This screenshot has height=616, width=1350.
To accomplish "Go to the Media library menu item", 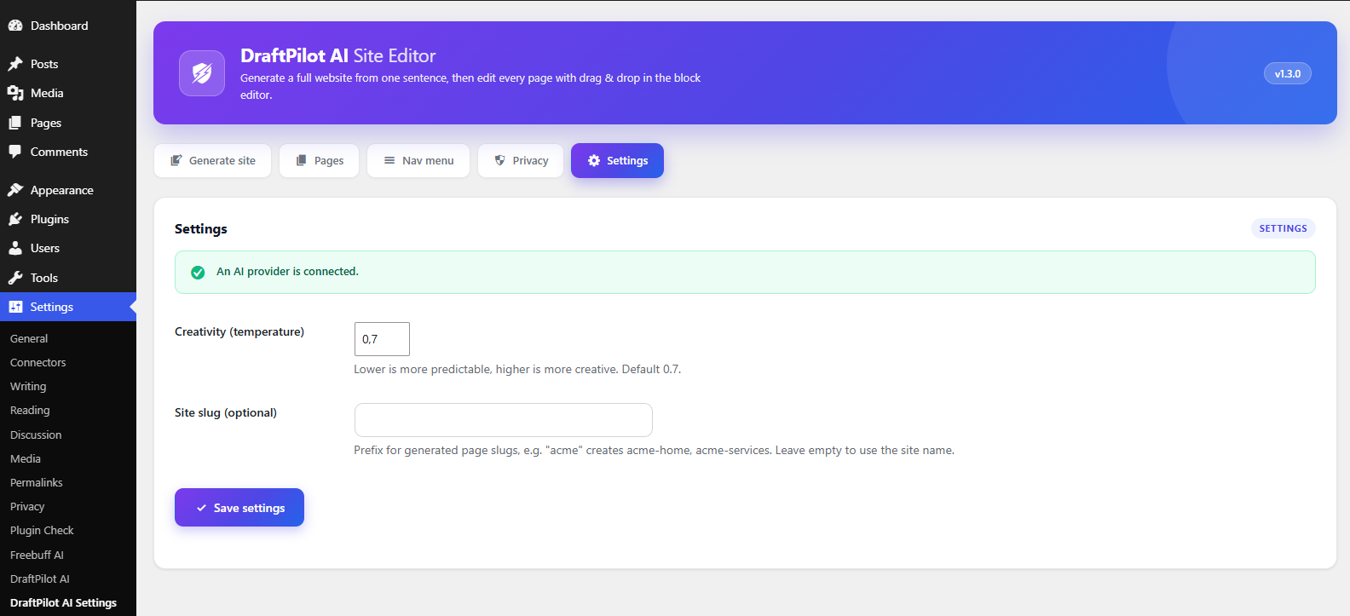I will (68, 93).
